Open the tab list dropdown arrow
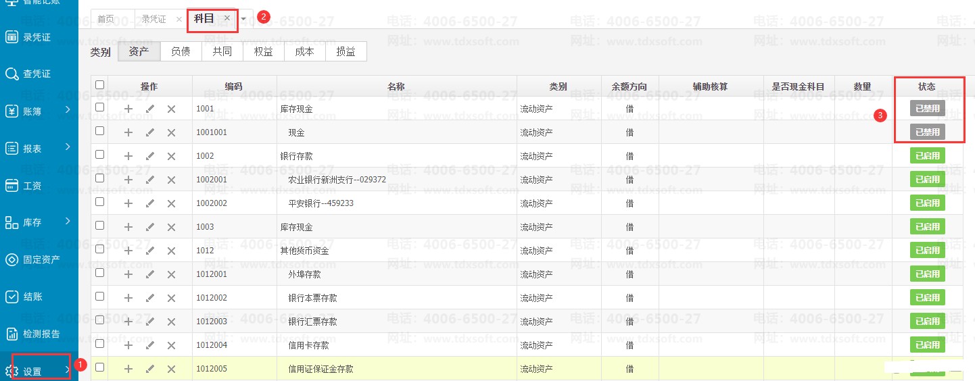 pos(243,19)
